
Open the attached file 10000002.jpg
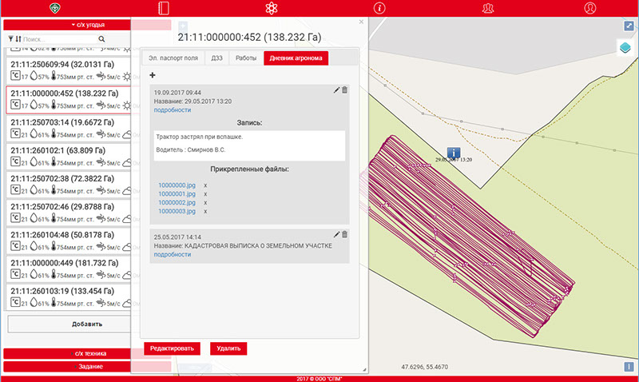(x=176, y=203)
